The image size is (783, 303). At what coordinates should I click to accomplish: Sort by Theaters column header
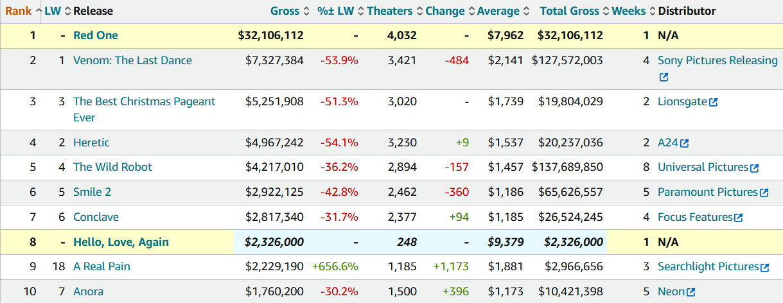click(389, 11)
